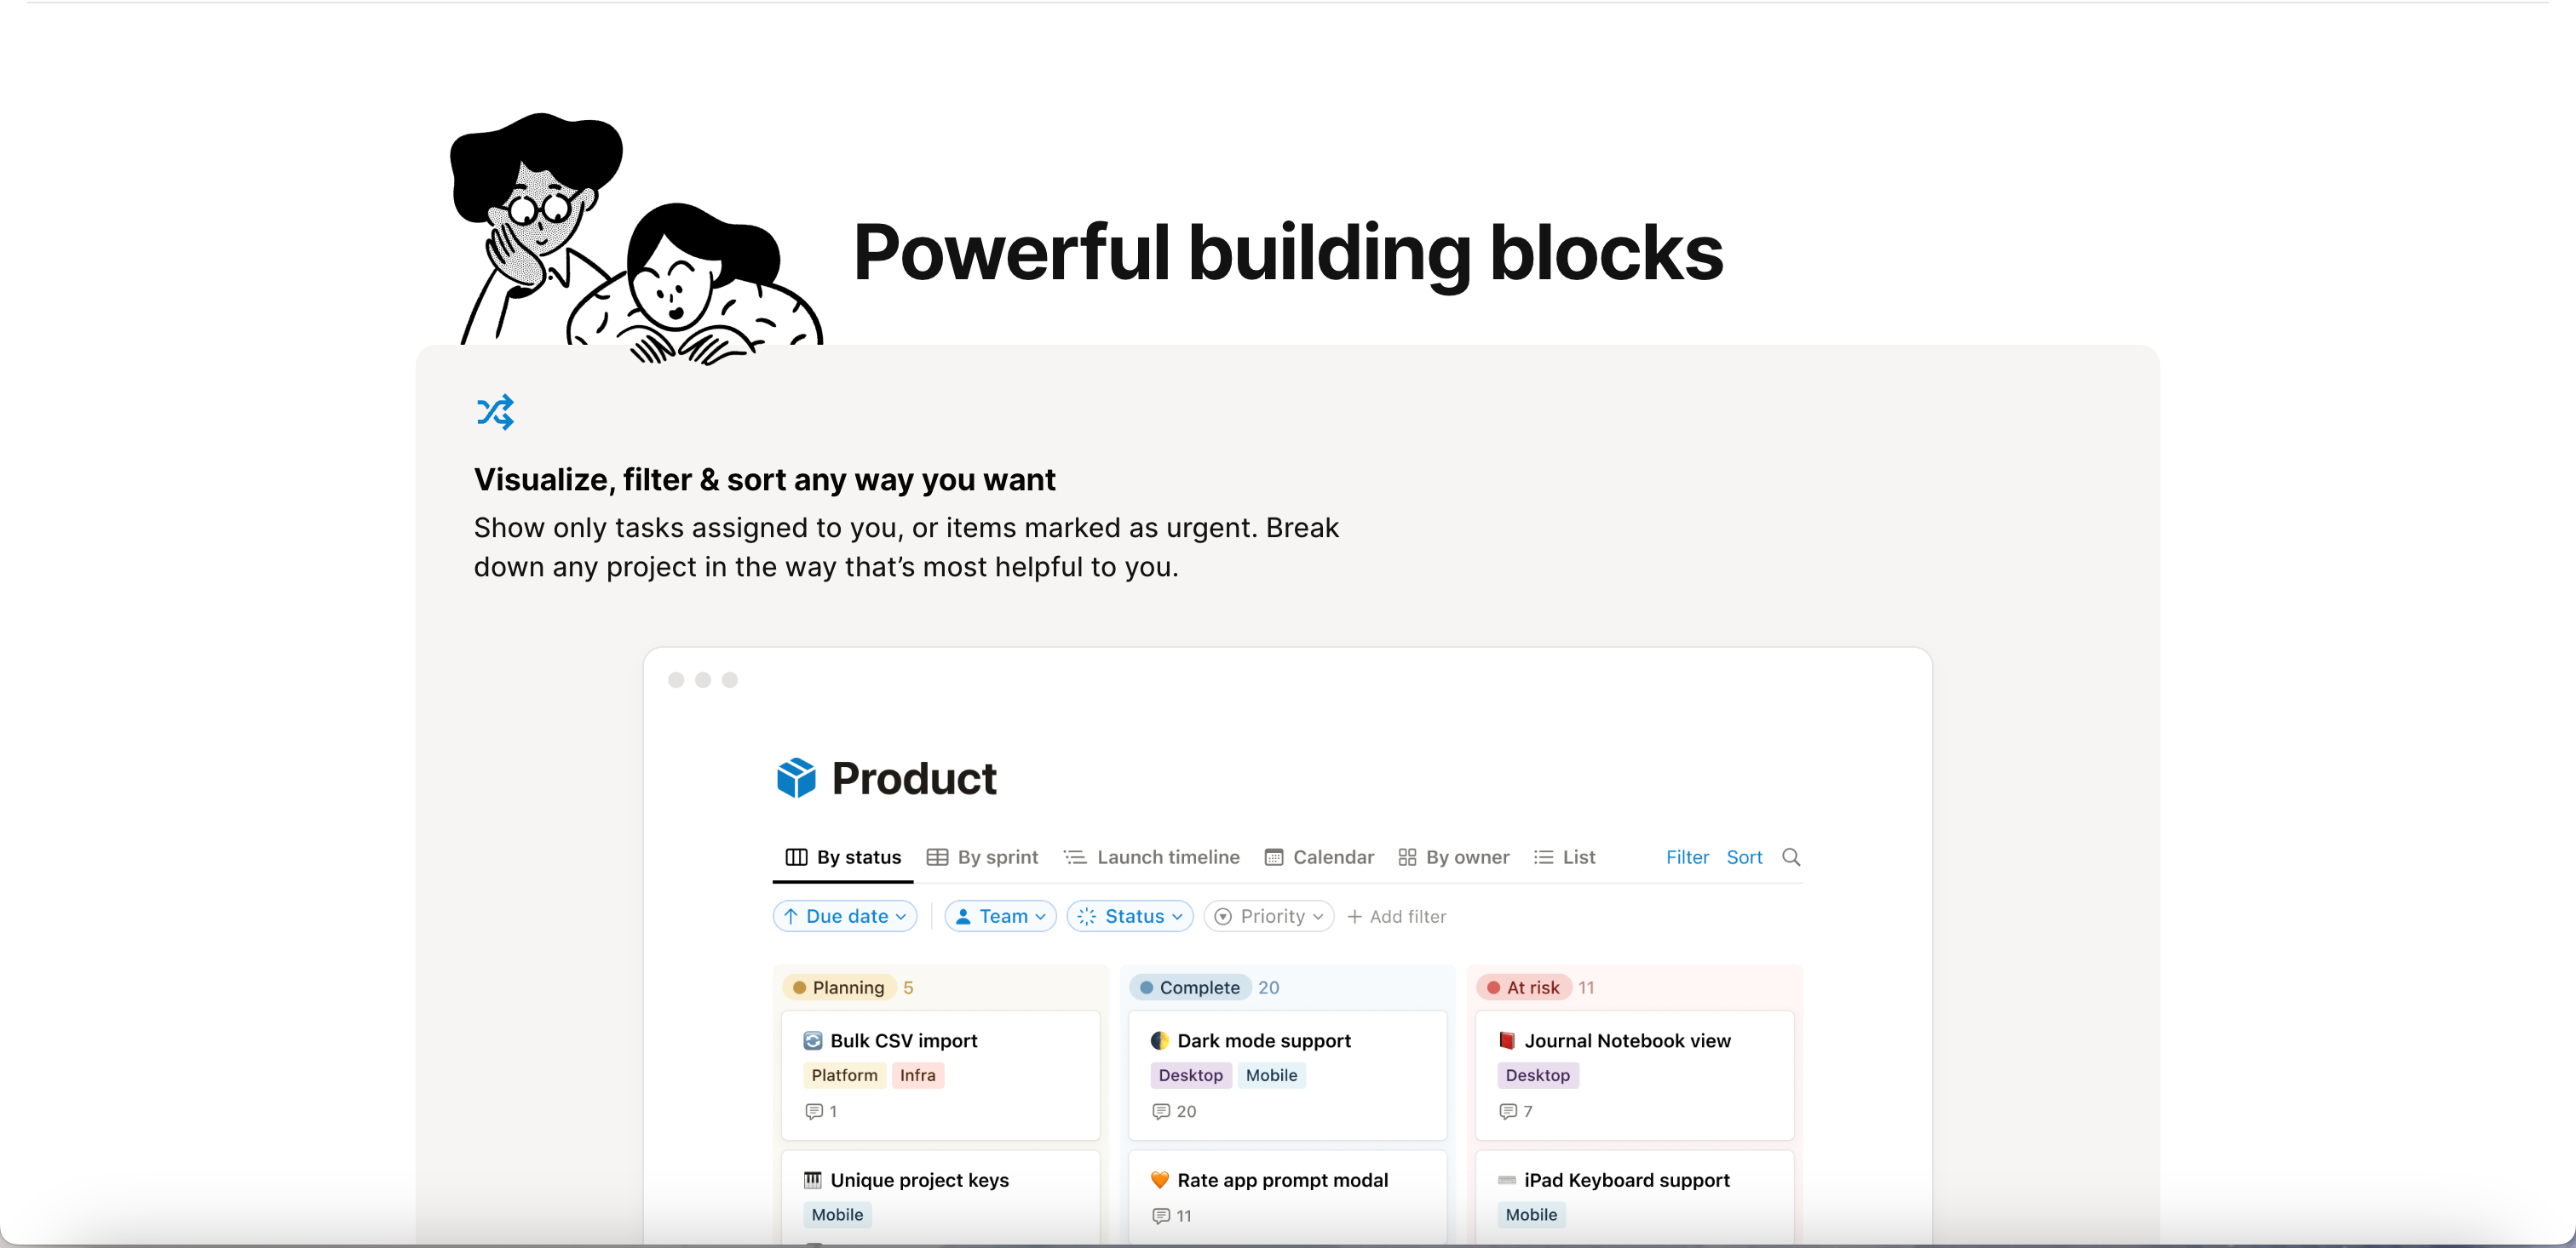Click the Sort link
Image resolution: width=2576 pixels, height=1248 pixels.
(1744, 857)
